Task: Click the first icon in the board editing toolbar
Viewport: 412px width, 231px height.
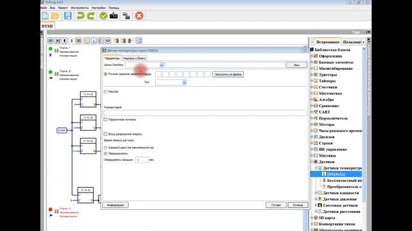Action: pos(50,40)
